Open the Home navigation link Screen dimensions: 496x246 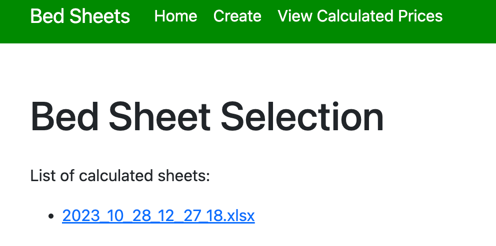point(175,16)
